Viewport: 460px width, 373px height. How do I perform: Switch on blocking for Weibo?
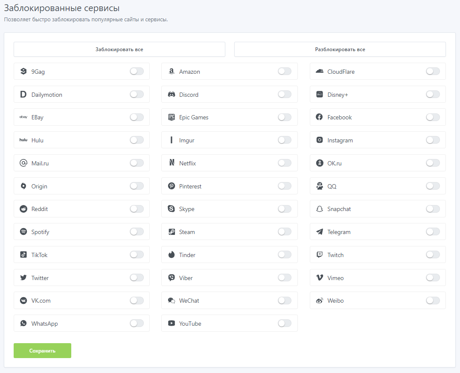433,301
